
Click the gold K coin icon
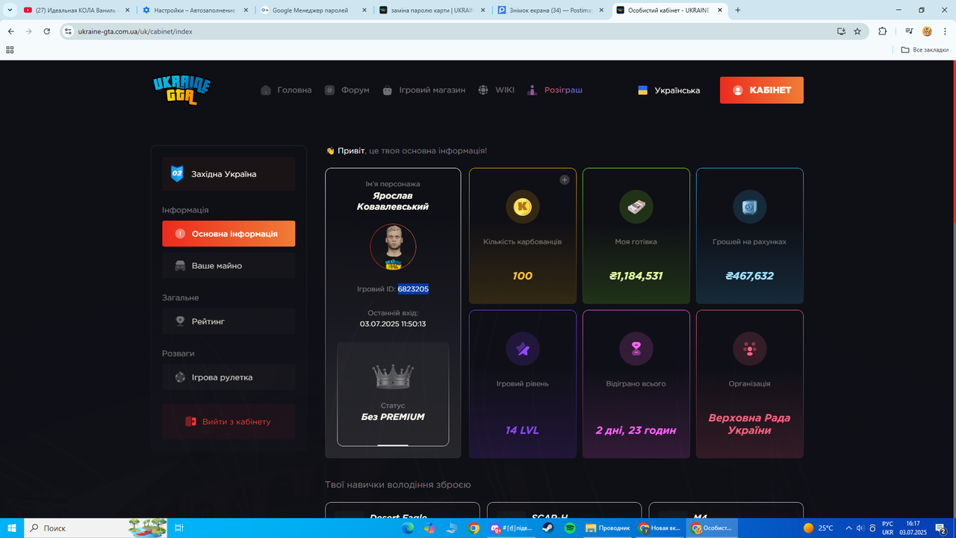click(523, 207)
